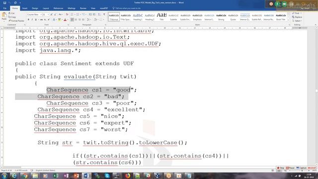Open the Layout ribbon tab
The width and height of the screenshot is (318, 179).
(x=46, y=8)
